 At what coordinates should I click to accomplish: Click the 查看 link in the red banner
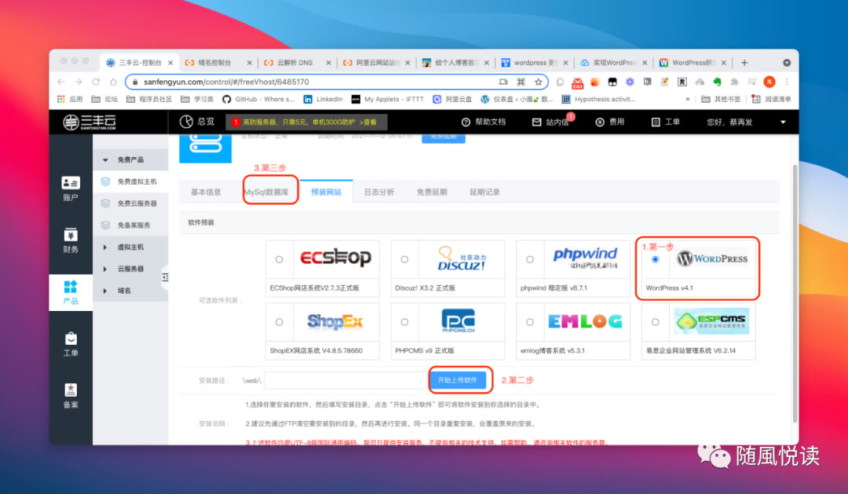click(369, 123)
